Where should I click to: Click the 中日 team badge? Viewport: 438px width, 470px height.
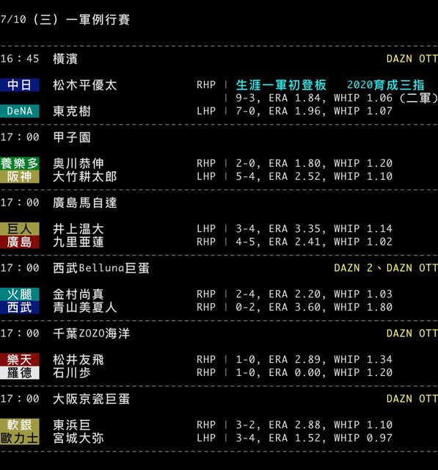[20, 85]
